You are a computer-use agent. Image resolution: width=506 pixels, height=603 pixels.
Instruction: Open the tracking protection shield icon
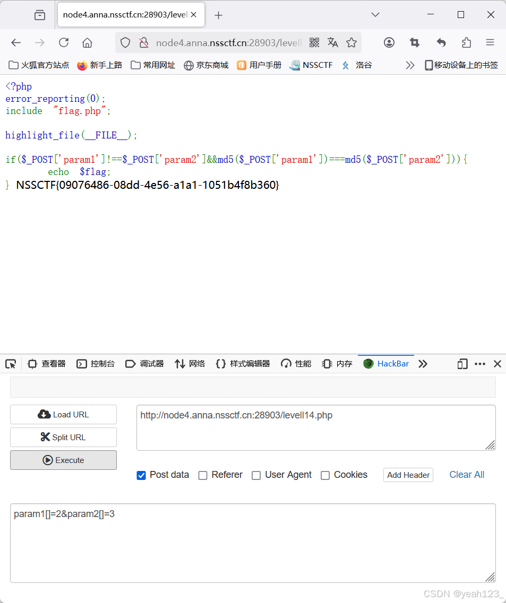(125, 42)
